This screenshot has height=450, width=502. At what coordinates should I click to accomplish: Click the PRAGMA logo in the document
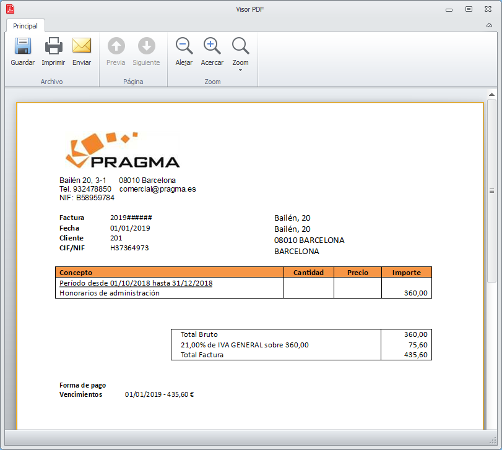coord(123,150)
